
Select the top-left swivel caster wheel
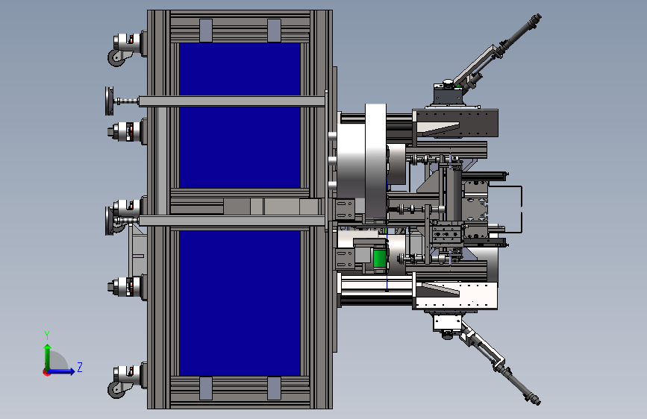pyautogui.click(x=116, y=57)
